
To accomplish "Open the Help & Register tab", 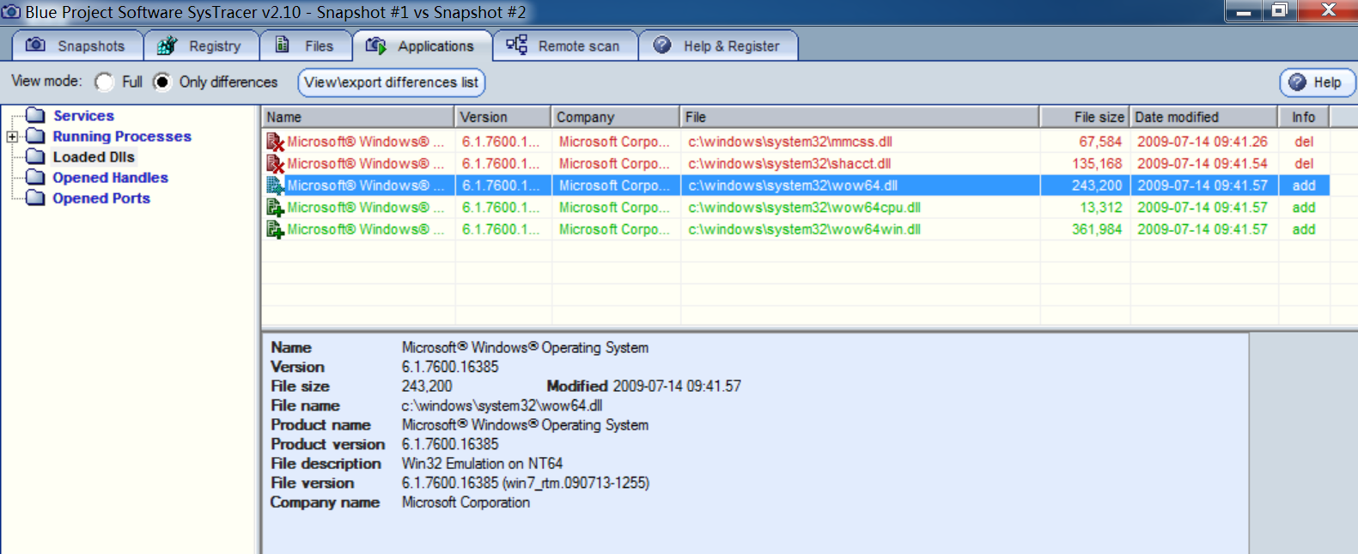I will pyautogui.click(x=719, y=46).
